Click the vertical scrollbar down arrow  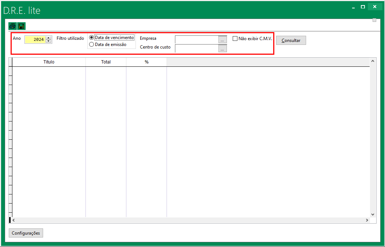pos(373,215)
